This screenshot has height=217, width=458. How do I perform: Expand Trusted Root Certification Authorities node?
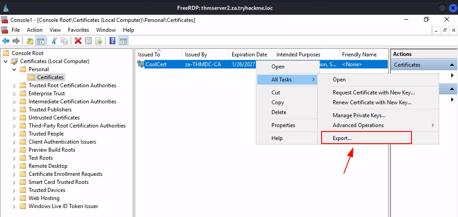[x=14, y=85]
